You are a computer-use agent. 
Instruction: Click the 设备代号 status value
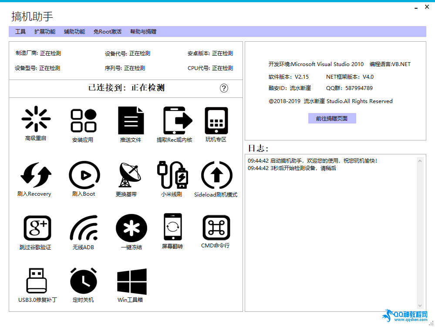pyautogui.click(x=140, y=53)
